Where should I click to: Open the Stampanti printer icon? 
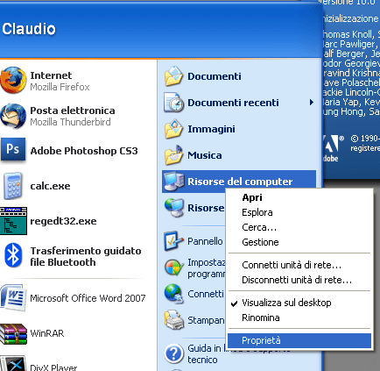click(x=174, y=320)
